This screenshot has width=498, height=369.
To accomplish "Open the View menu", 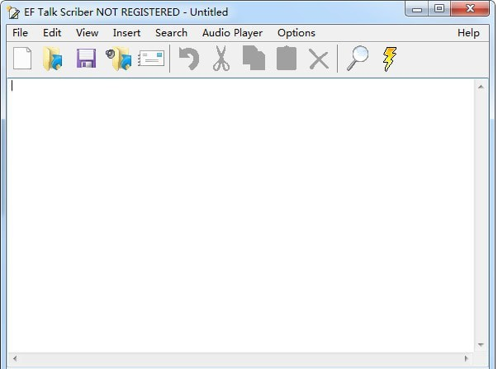I will pyautogui.click(x=87, y=33).
